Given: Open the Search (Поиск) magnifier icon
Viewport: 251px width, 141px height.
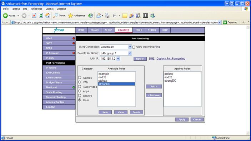Looking at the screenshot, I should pos(56,16).
